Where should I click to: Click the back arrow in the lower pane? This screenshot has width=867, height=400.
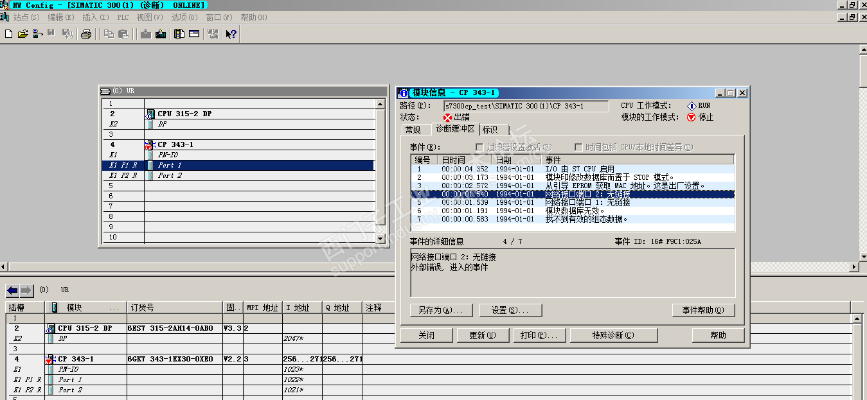coord(12,290)
